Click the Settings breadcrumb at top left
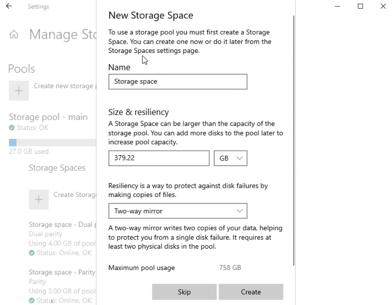 pyautogui.click(x=38, y=6)
